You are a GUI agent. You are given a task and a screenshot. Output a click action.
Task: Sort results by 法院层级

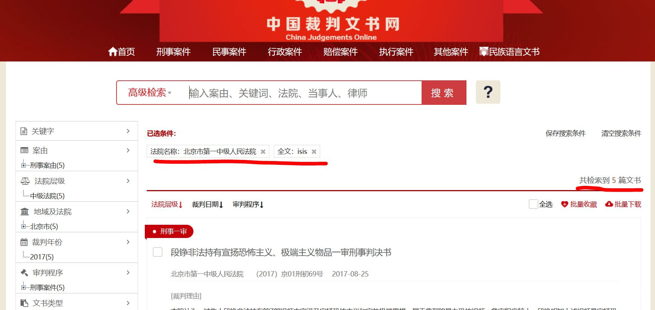[x=167, y=204]
